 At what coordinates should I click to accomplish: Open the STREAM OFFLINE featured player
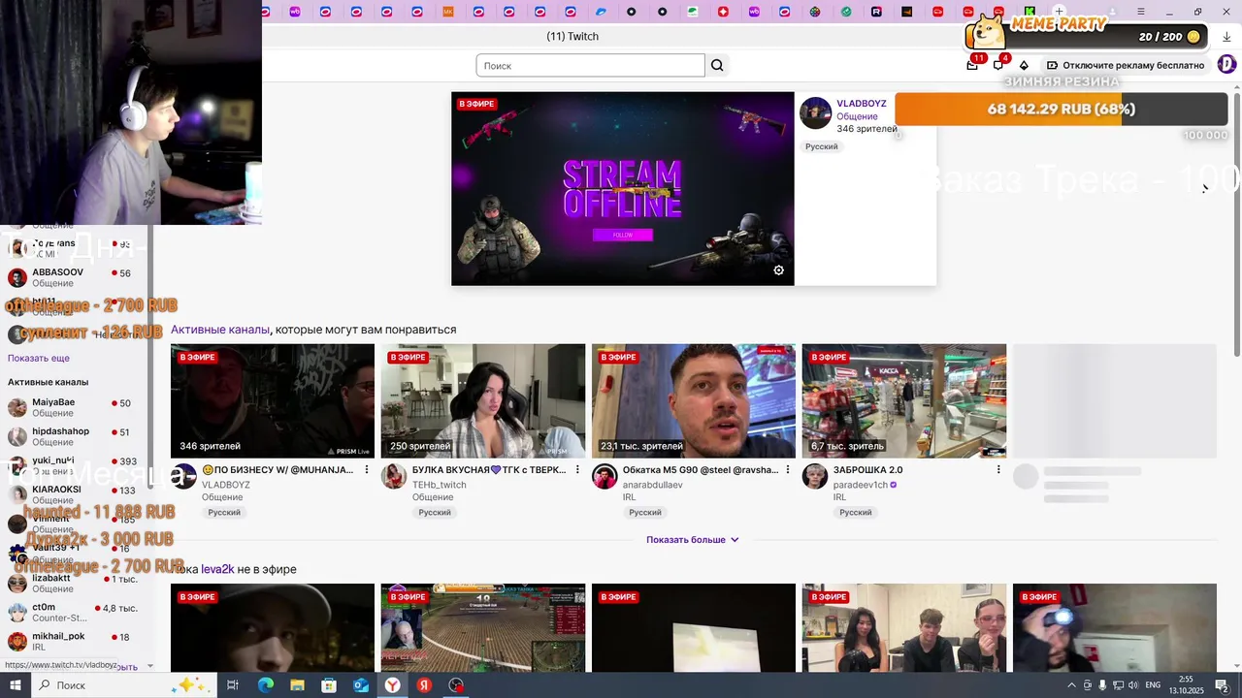(x=623, y=189)
